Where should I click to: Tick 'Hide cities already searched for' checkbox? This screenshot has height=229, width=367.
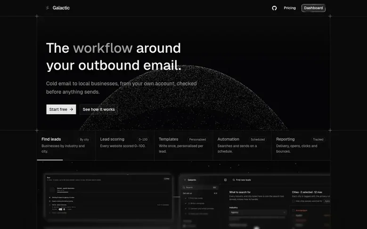click(294, 201)
